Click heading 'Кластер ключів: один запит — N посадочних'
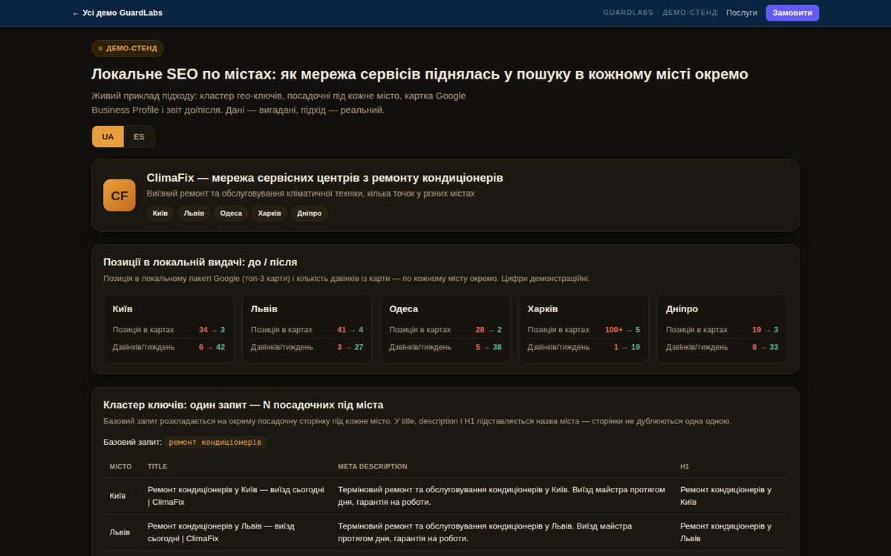 pyautogui.click(x=244, y=405)
